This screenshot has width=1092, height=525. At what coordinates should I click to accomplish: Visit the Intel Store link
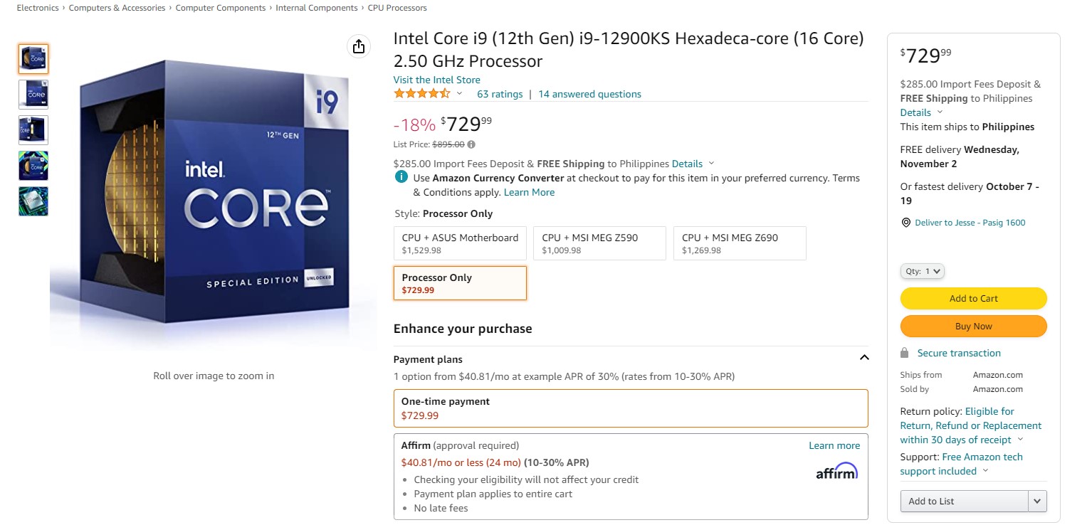click(x=437, y=80)
